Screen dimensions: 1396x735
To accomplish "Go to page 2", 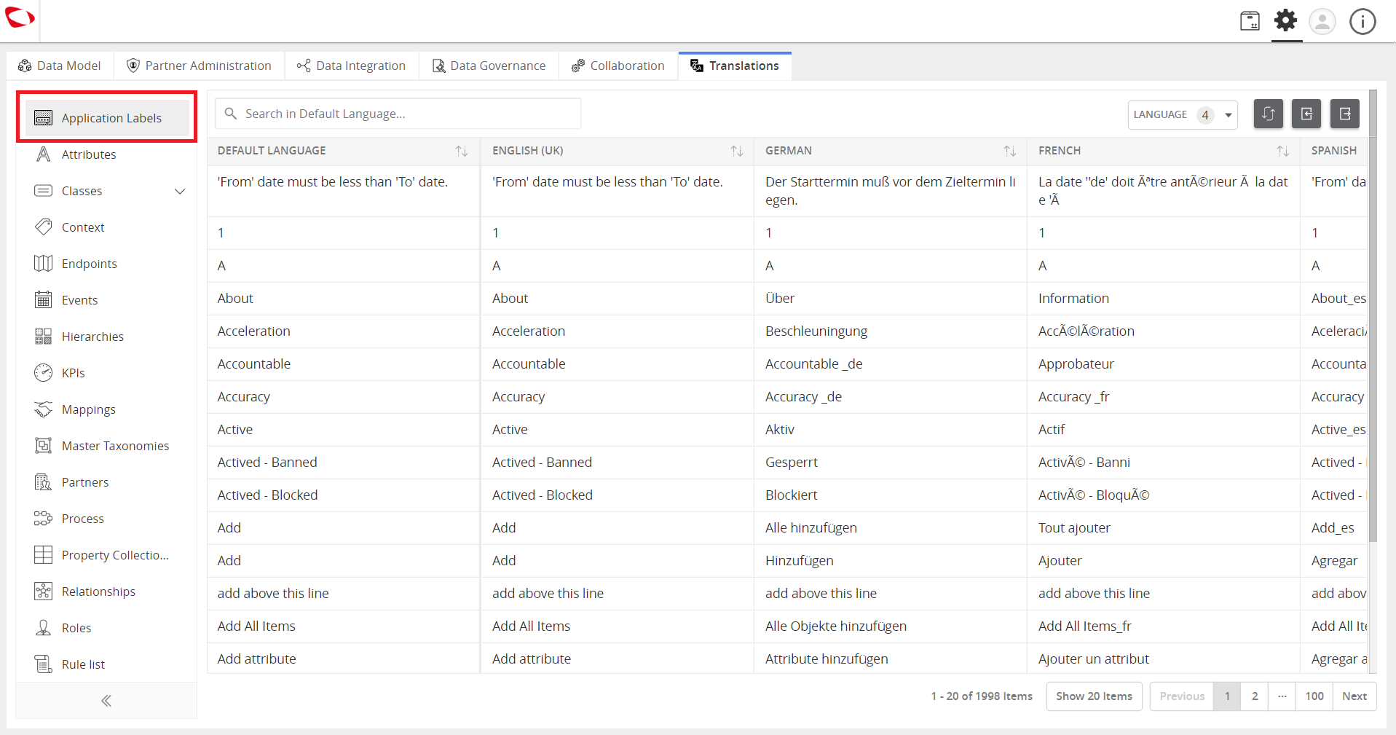I will pyautogui.click(x=1255, y=696).
